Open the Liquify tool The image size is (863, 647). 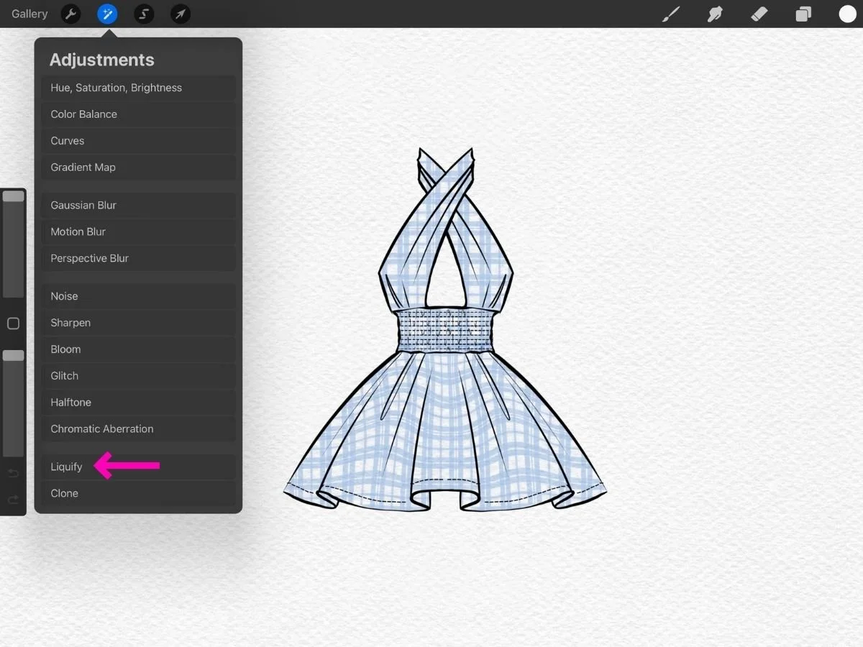click(x=138, y=467)
